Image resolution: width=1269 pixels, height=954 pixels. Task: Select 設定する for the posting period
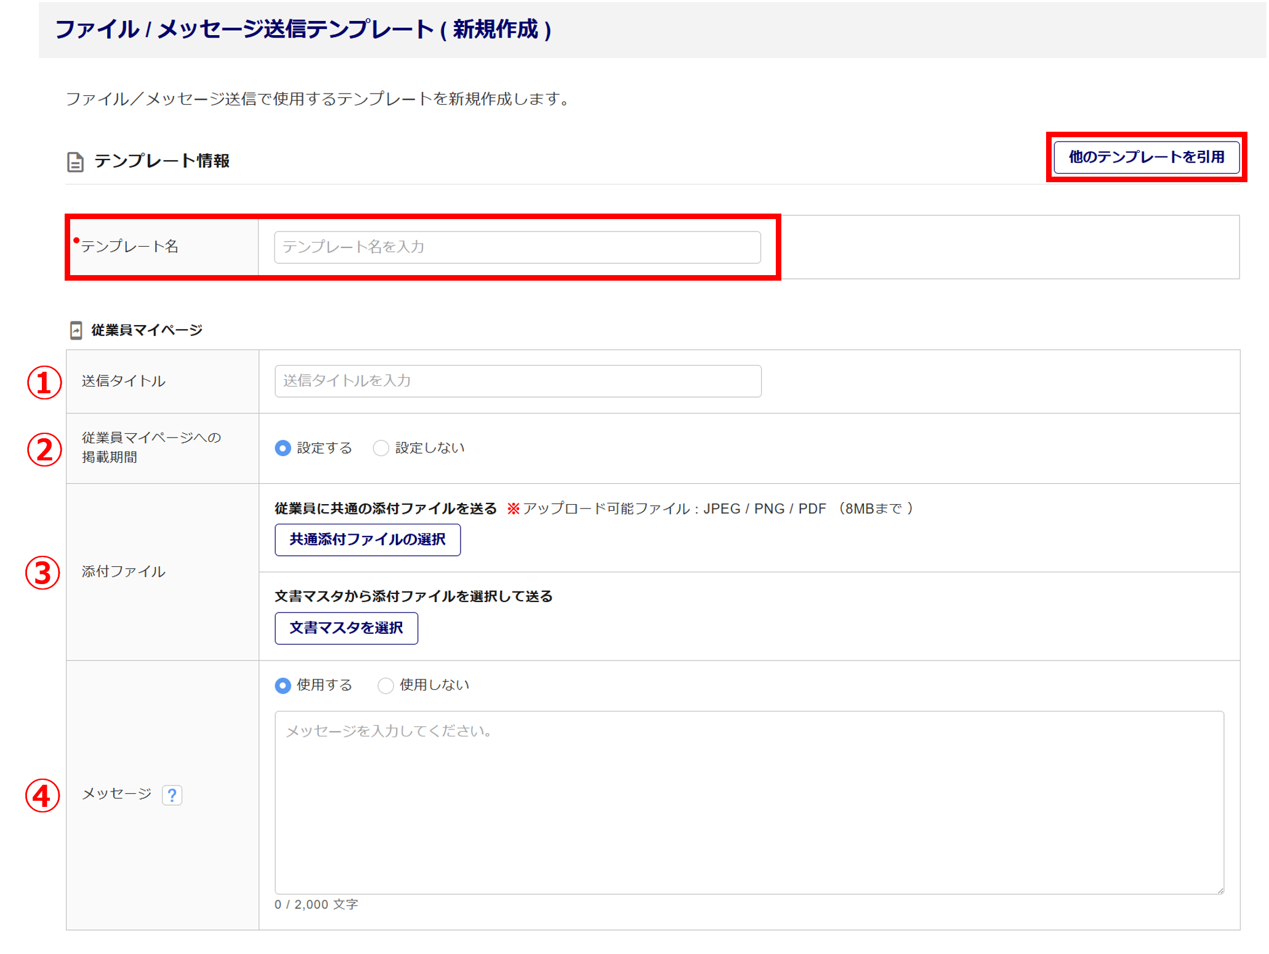pyautogui.click(x=283, y=448)
